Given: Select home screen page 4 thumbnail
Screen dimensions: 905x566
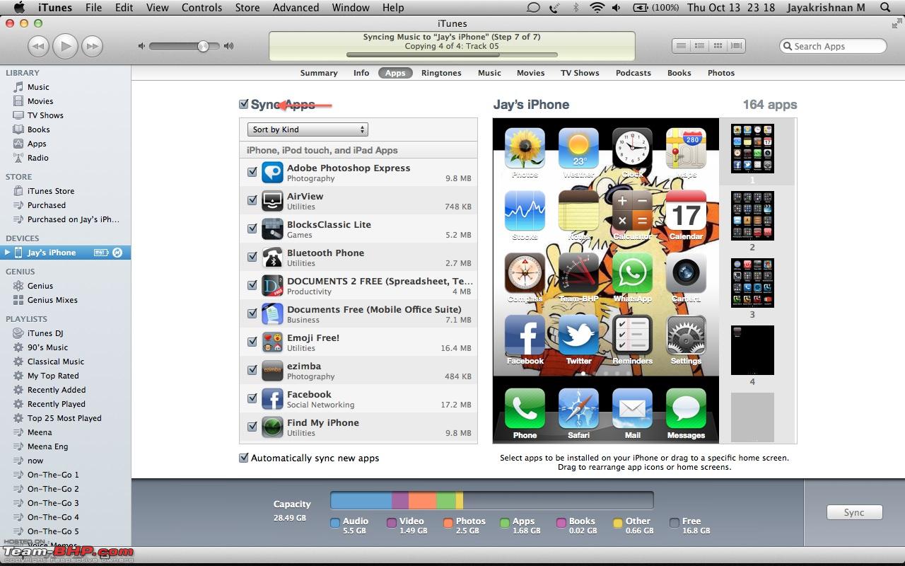Looking at the screenshot, I should tap(752, 350).
